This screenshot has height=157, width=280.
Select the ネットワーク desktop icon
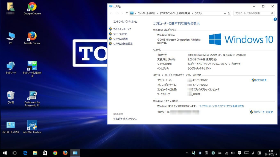click(11, 68)
